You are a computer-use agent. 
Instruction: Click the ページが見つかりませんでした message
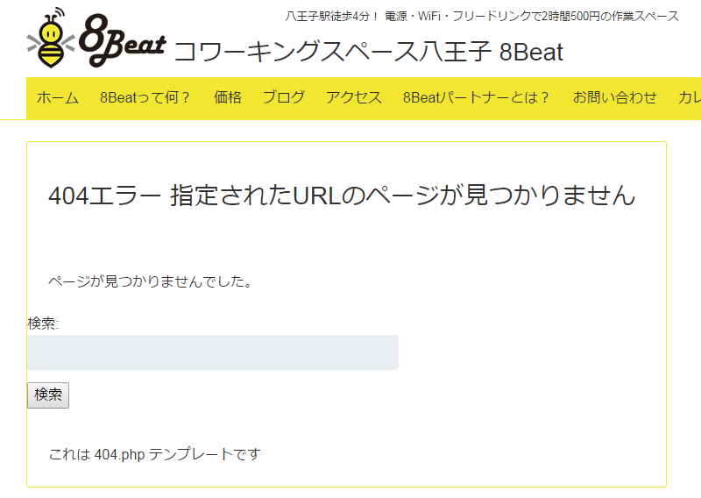[151, 282]
